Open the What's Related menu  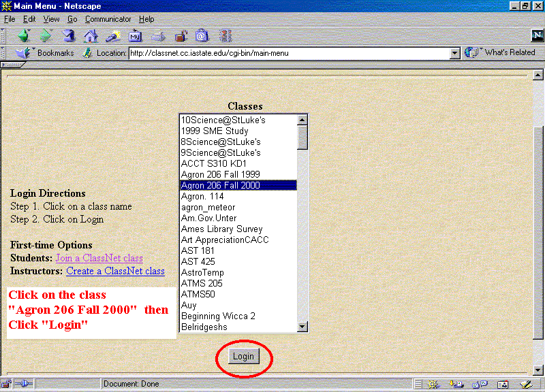[x=501, y=52]
